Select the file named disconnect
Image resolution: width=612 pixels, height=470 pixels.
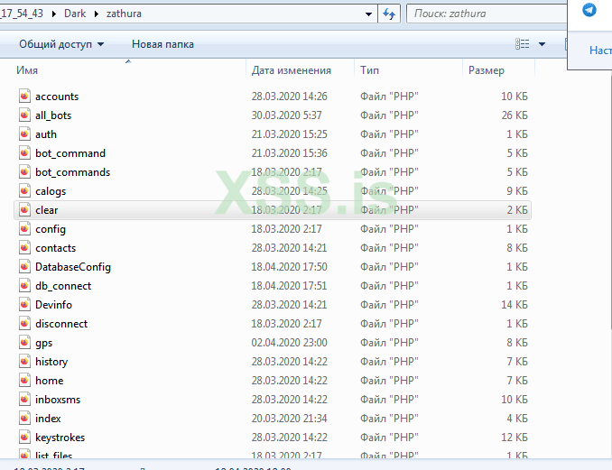[61, 324]
